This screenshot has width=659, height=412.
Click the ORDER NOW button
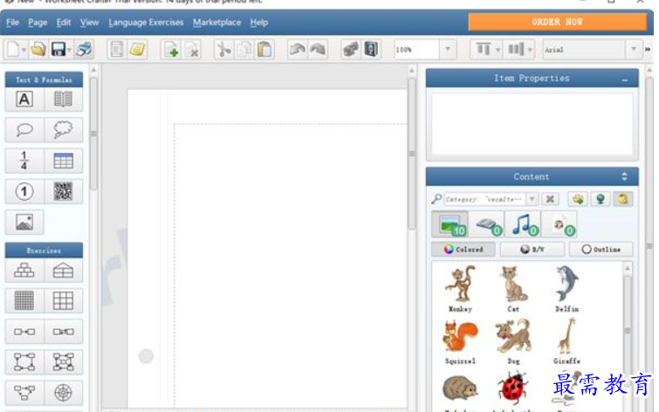[x=557, y=22]
